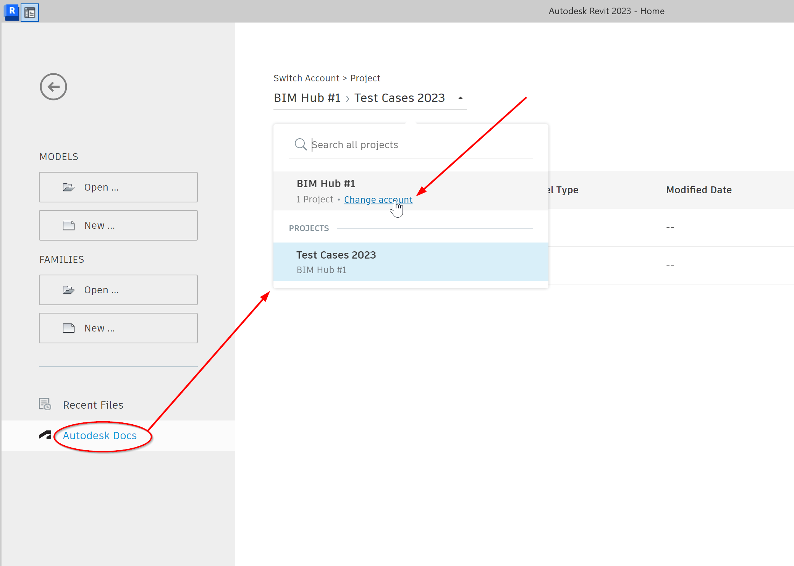This screenshot has width=794, height=566.
Task: Click the Models New button
Action: (118, 225)
